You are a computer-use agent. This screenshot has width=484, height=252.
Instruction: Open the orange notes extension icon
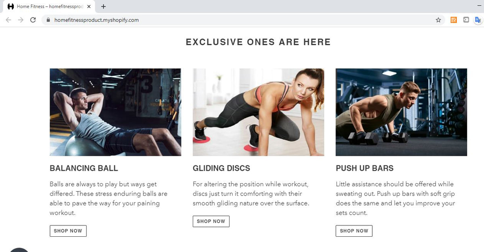(x=454, y=20)
